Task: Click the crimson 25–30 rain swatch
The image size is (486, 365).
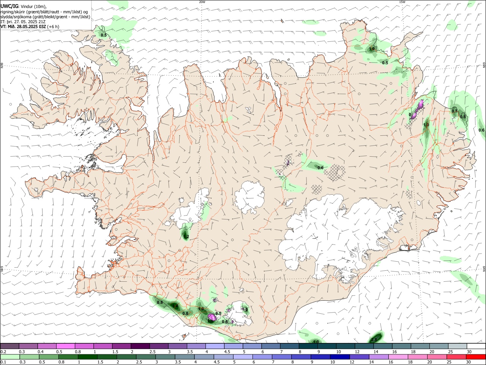Action: click(x=456, y=357)
